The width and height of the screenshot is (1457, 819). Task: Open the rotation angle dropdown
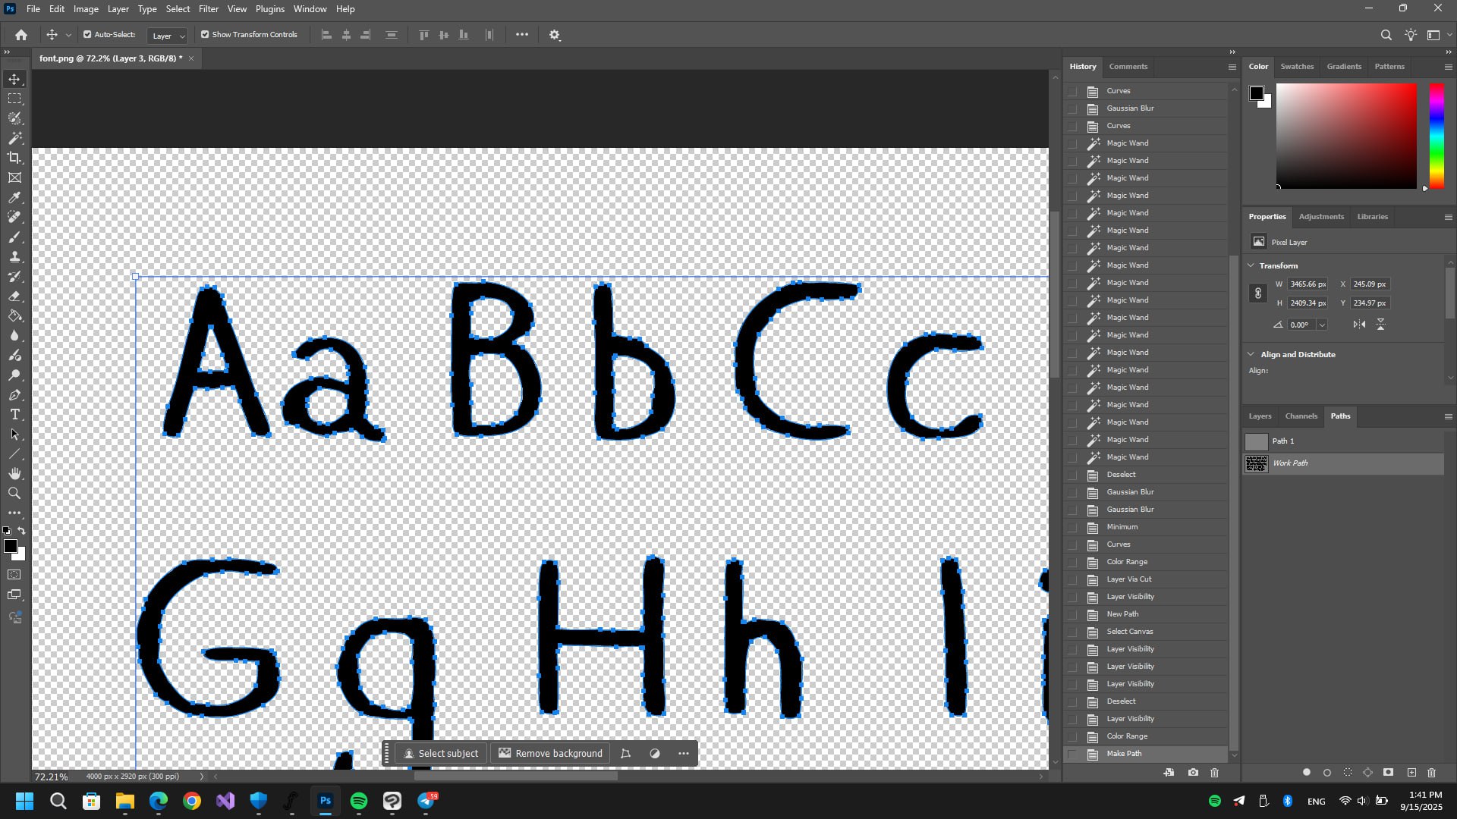(x=1322, y=325)
